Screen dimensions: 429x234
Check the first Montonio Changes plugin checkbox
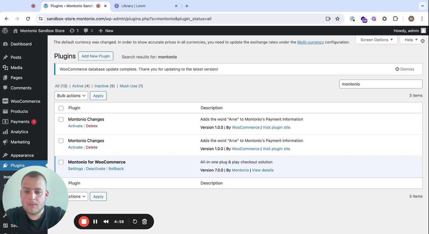pos(61,119)
